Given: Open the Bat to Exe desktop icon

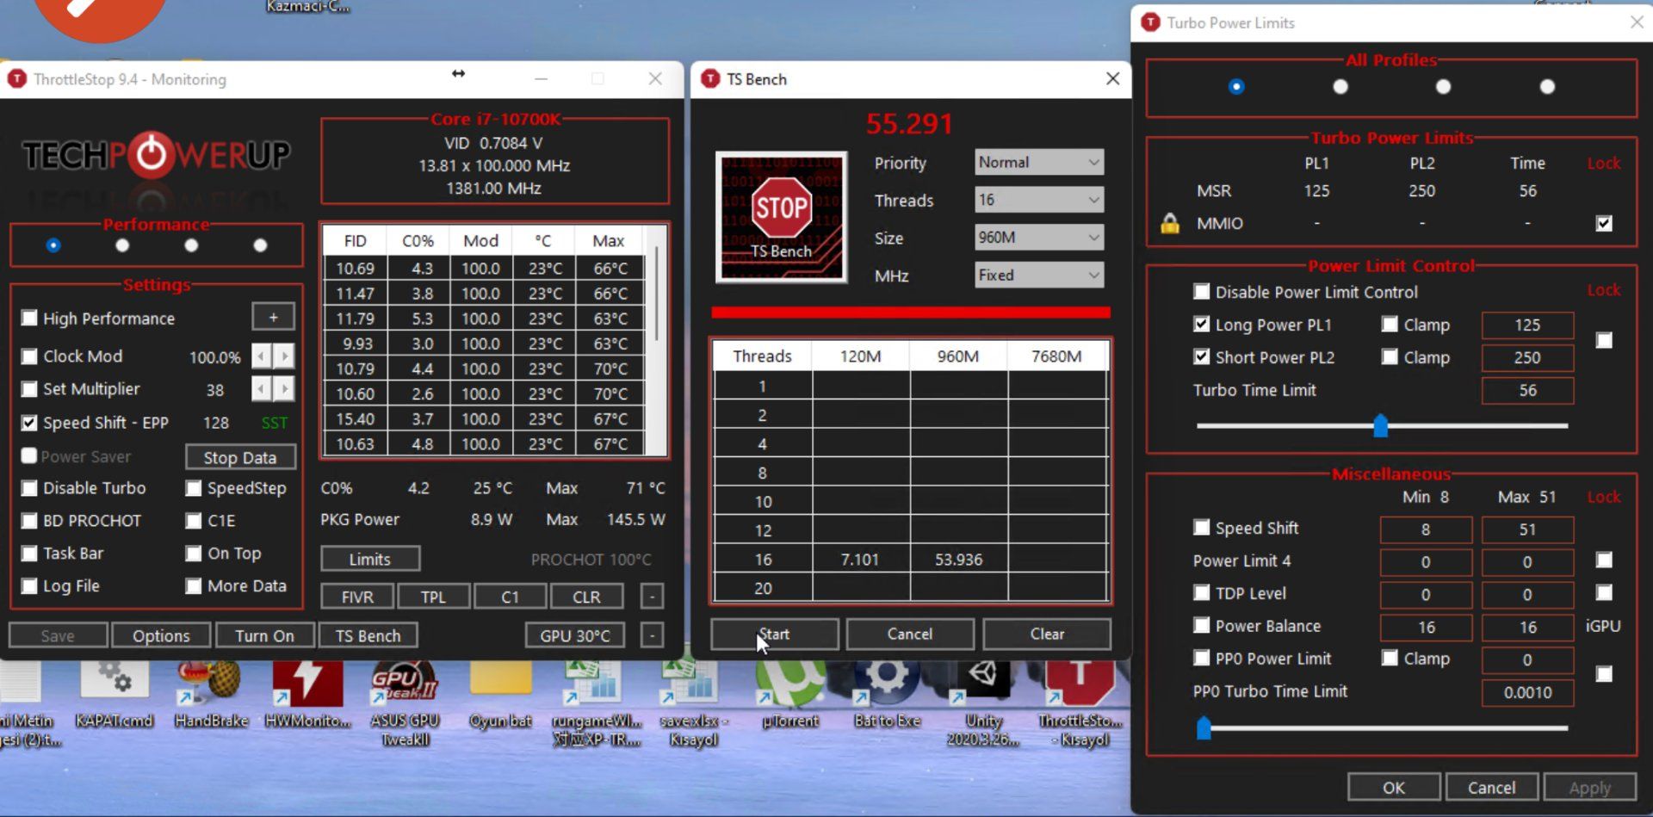Looking at the screenshot, I should 887,694.
